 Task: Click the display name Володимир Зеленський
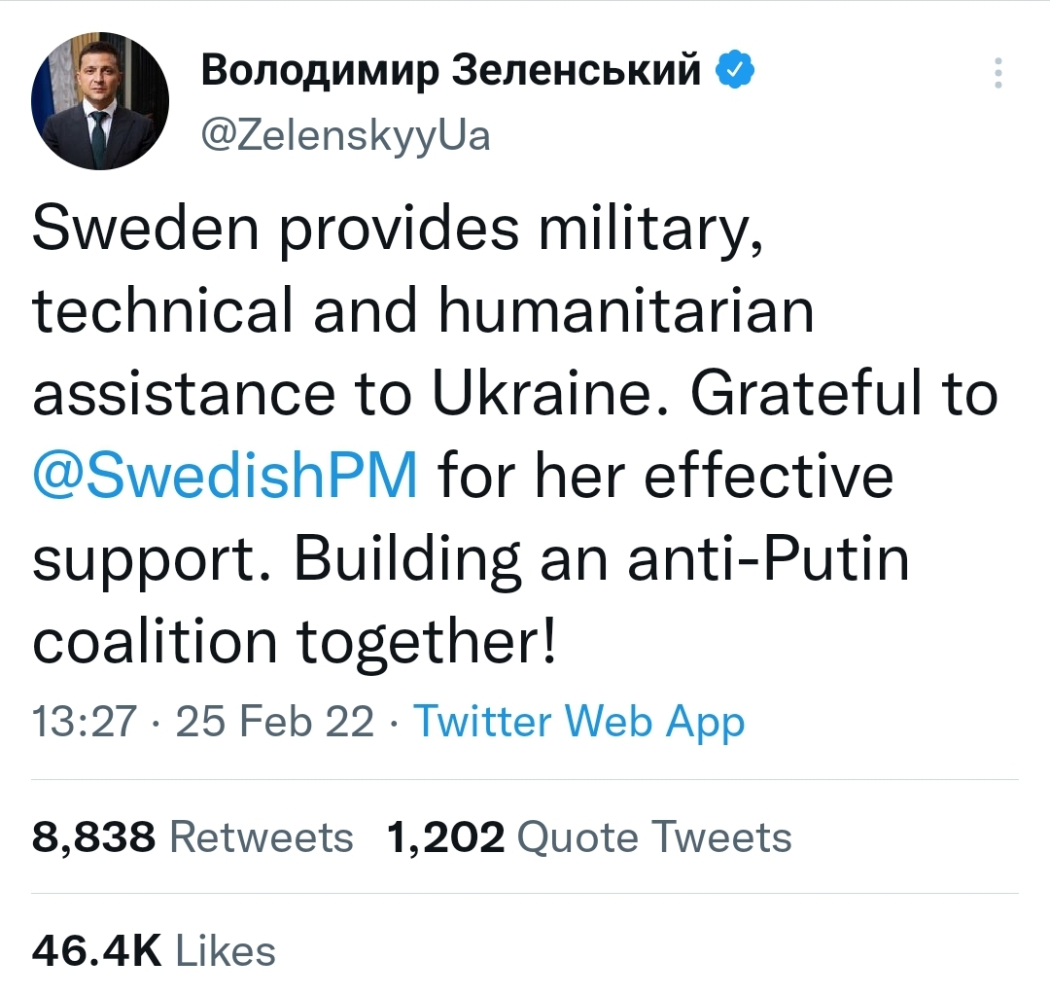(x=451, y=71)
